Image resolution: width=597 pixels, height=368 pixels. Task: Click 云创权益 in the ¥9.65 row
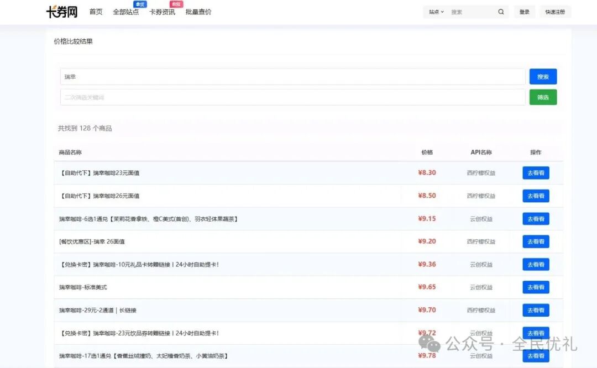point(481,287)
